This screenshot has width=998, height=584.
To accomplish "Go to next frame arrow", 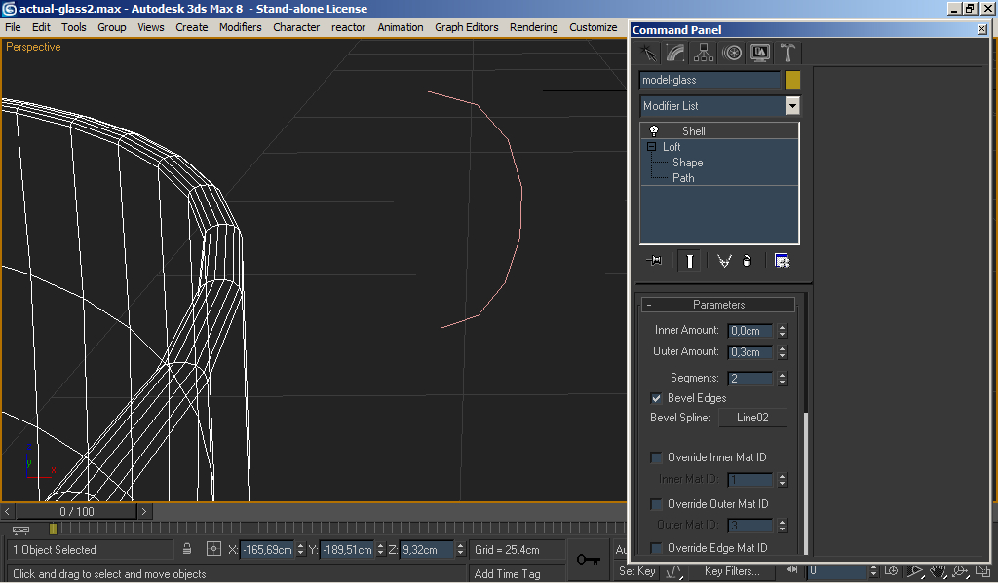I will pos(144,511).
